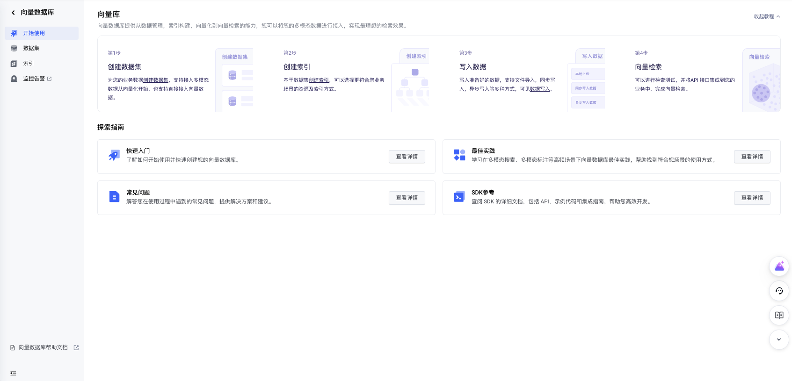Open the AI assistant floating button
792x381 pixels.
pyautogui.click(x=779, y=266)
